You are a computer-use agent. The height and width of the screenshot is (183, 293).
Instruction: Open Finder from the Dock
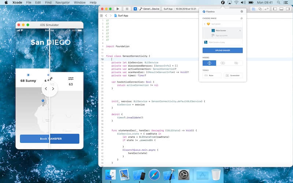pos(110,175)
